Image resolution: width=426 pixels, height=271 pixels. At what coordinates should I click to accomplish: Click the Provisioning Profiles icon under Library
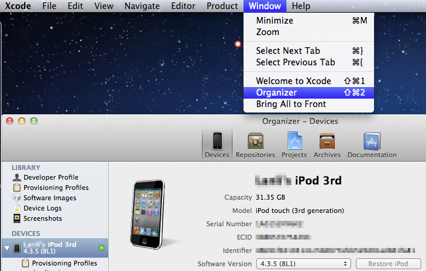[17, 188]
